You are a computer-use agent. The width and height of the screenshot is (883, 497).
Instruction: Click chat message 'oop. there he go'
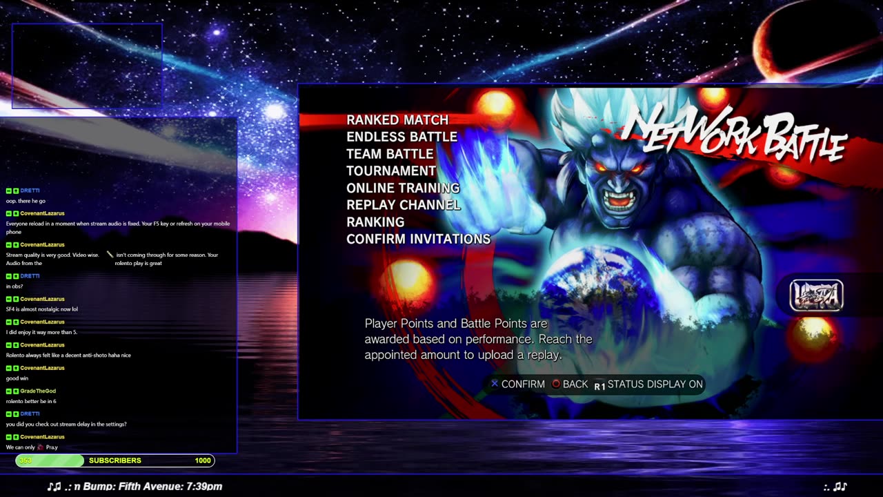pyautogui.click(x=26, y=201)
